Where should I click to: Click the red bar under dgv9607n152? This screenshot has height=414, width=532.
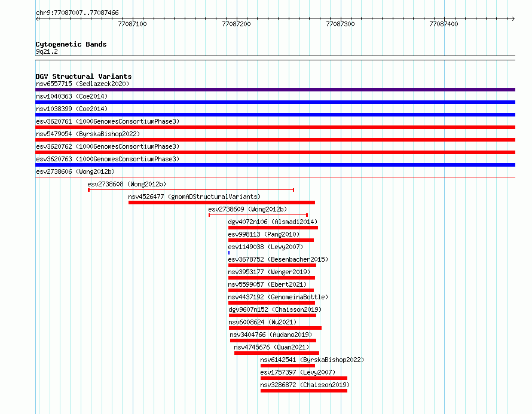[x=273, y=315]
